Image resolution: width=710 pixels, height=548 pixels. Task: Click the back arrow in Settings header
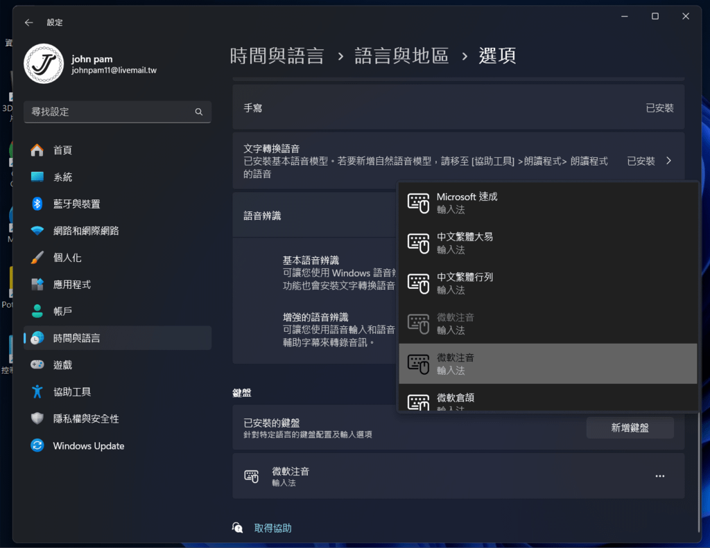[29, 22]
